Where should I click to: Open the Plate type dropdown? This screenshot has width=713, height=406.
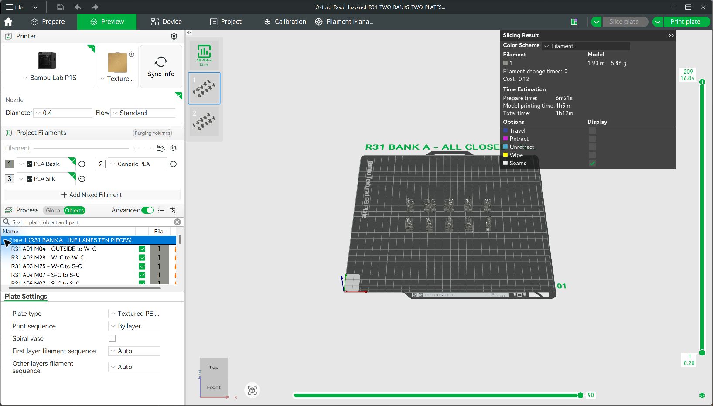(x=134, y=314)
